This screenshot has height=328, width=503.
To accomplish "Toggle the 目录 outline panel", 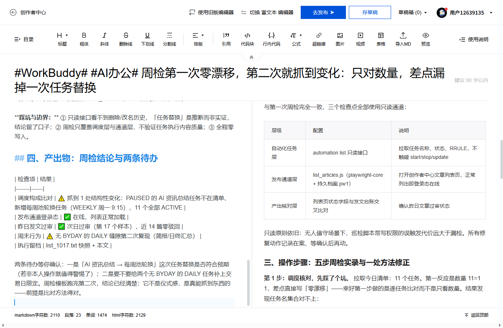I will tap(24, 39).
